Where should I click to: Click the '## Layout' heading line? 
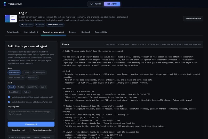[x=101, y=132]
